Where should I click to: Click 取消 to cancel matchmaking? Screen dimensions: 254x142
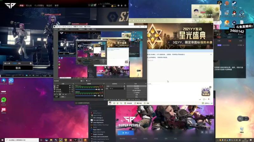[18, 68]
